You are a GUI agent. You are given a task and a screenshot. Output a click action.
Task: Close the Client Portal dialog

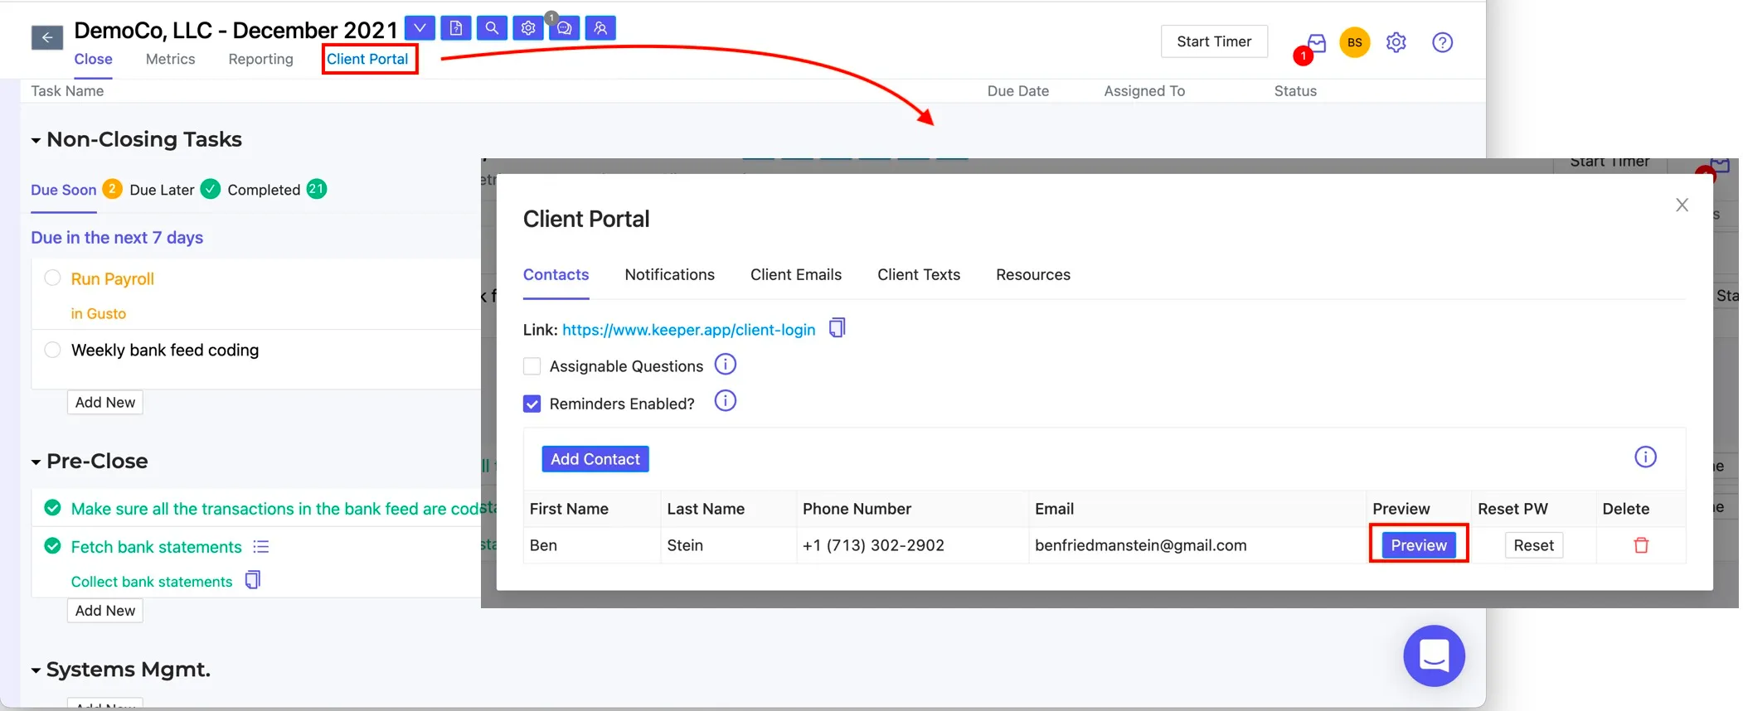point(1682,205)
